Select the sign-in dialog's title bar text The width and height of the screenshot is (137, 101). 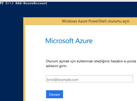pos(96,21)
